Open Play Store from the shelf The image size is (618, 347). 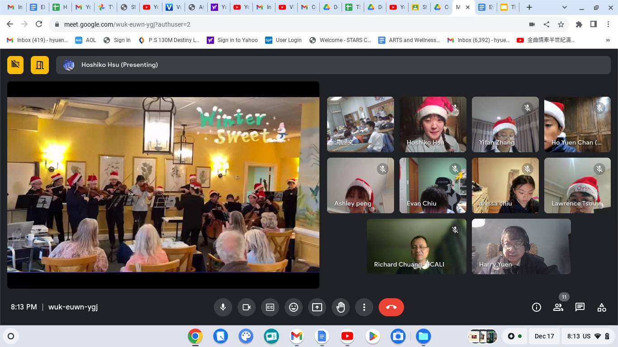(372, 336)
